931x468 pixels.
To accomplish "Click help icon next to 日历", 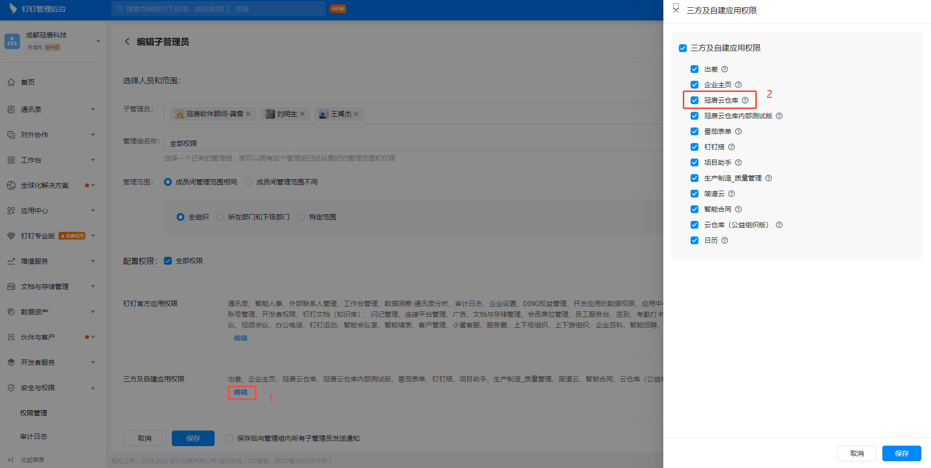I will click(725, 240).
